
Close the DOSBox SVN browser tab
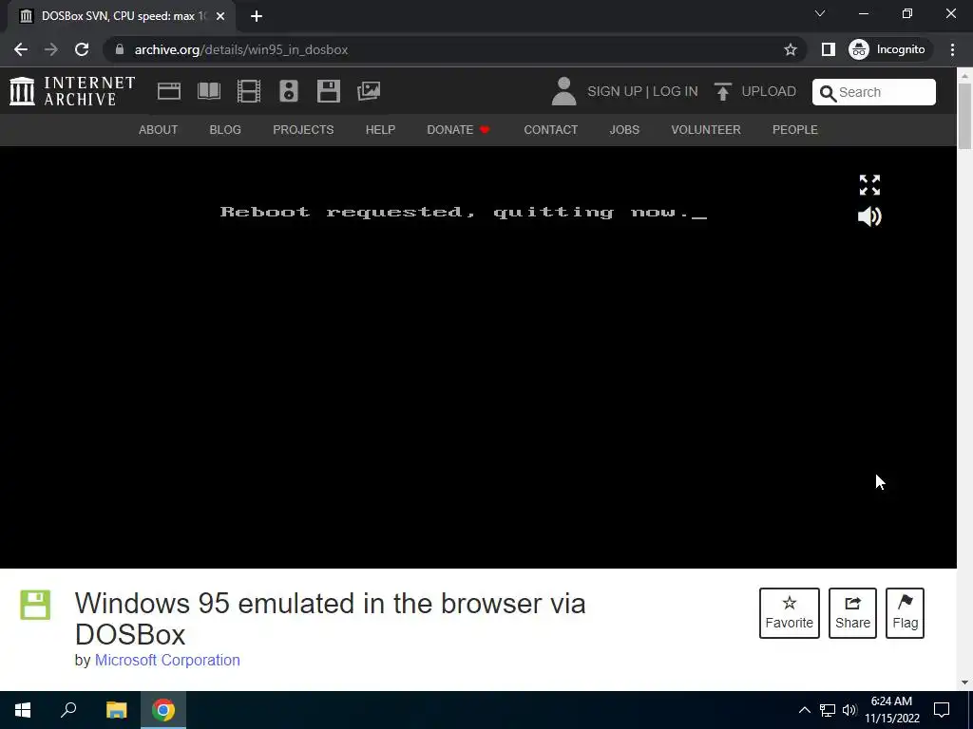pyautogui.click(x=220, y=16)
